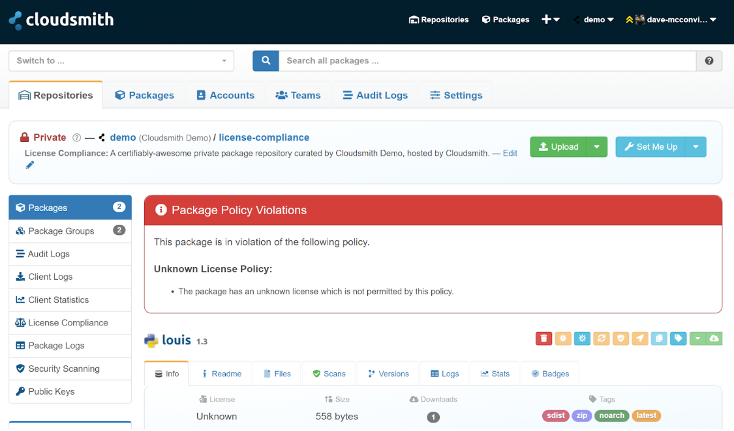734x431 pixels.
Task: Switch to the Scans tab
Action: click(x=329, y=374)
